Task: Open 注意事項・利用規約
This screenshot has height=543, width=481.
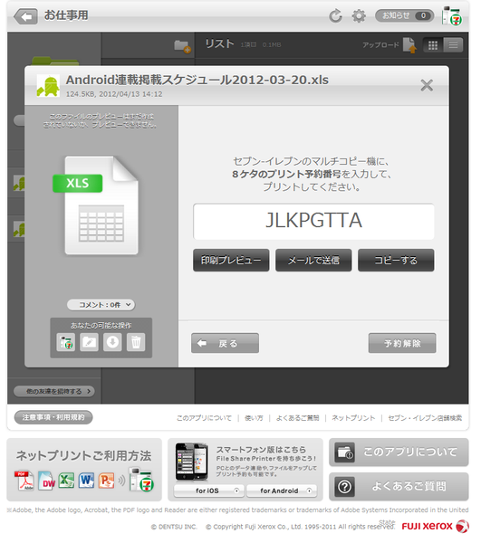Action: pyautogui.click(x=53, y=417)
